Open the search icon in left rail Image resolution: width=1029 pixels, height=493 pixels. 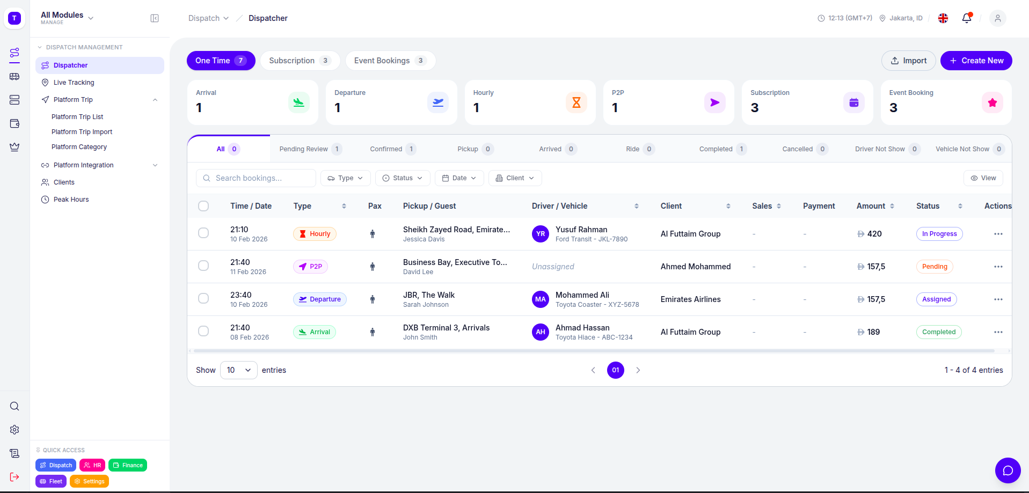point(14,406)
